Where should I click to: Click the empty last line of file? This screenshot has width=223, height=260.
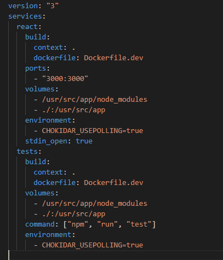116,255
